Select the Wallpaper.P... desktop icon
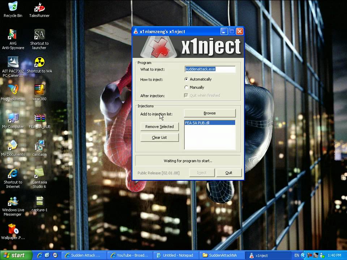 tap(13, 232)
